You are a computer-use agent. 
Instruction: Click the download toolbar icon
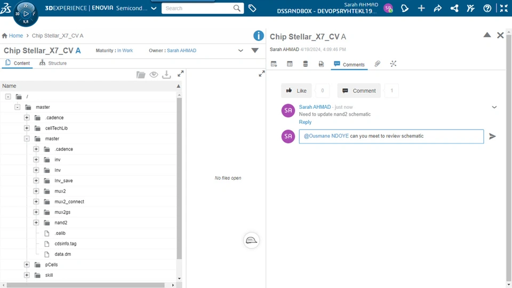[x=166, y=75]
